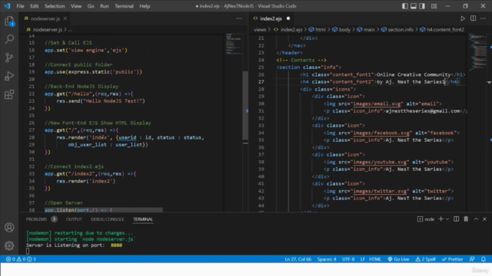This screenshot has height=276, width=492.
Task: Close the nodeserver.js tab
Action: 65,18
